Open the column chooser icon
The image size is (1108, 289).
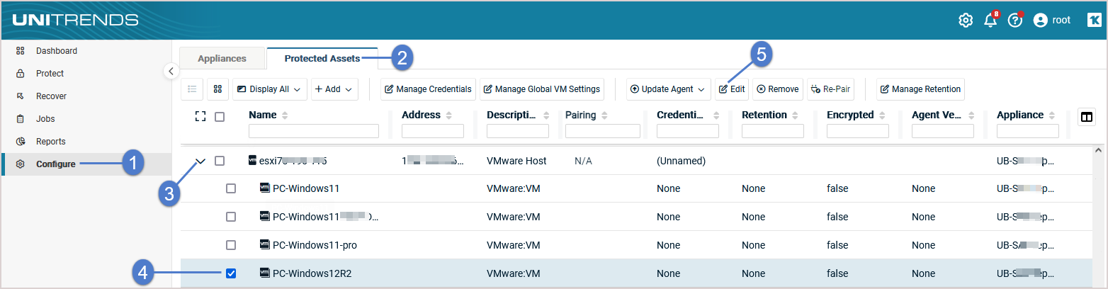pyautogui.click(x=1086, y=117)
